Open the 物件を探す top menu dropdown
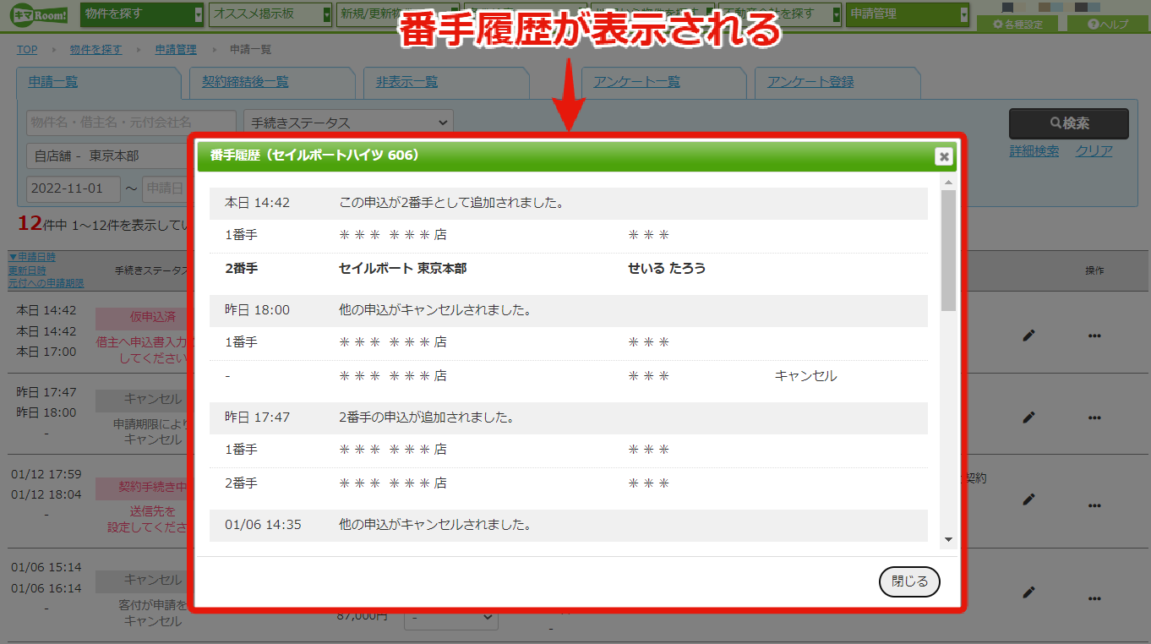The width and height of the screenshot is (1151, 644). [142, 14]
